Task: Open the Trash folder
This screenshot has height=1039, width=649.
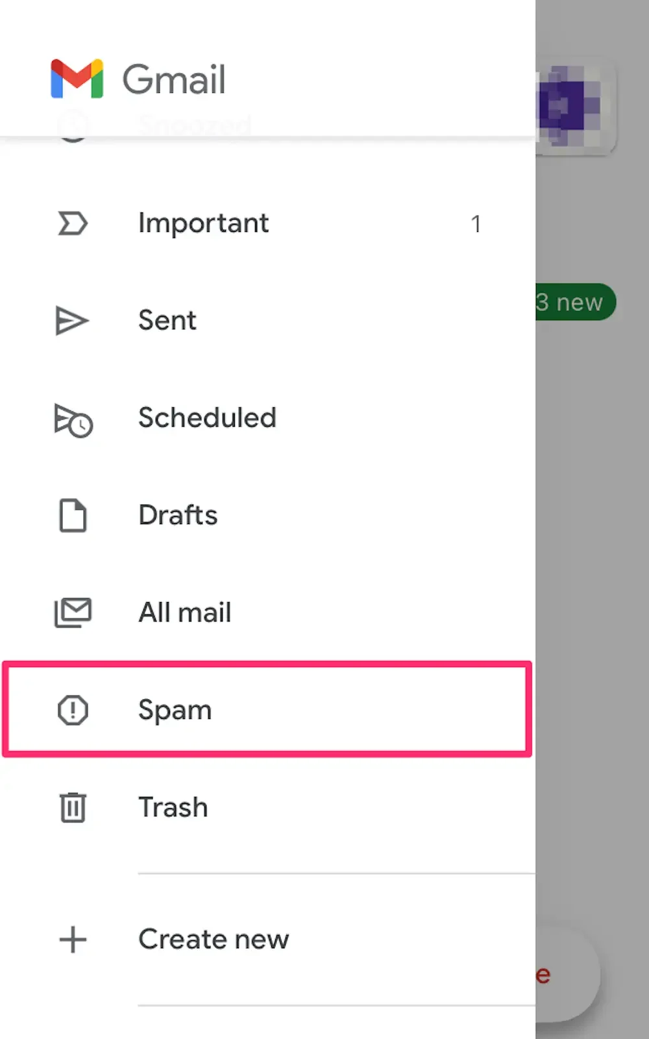Action: [x=173, y=807]
